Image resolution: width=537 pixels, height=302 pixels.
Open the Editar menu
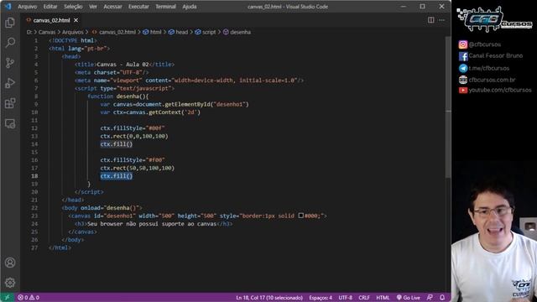coord(50,7)
